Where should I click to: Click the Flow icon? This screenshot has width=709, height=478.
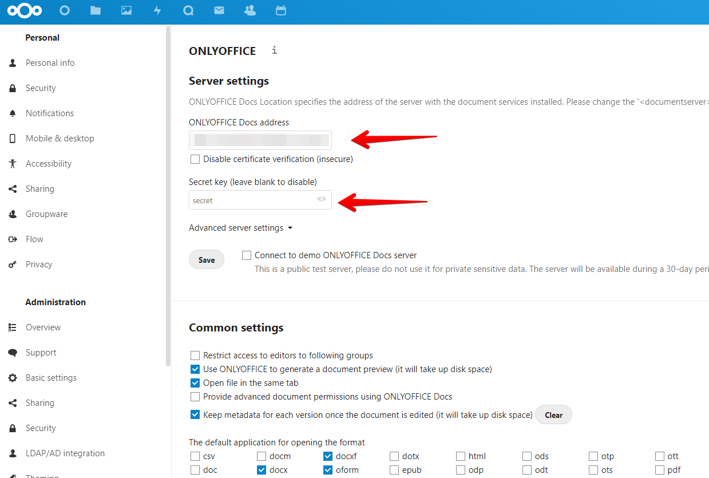[x=13, y=239]
